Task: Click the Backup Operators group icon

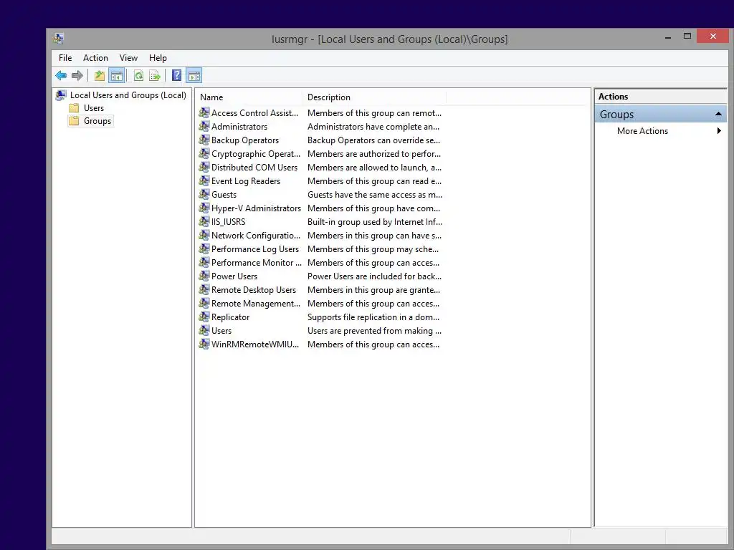Action: [204, 140]
